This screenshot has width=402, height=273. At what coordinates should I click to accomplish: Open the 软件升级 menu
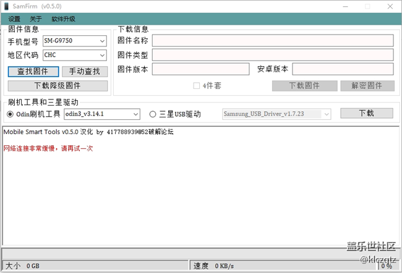(63, 19)
